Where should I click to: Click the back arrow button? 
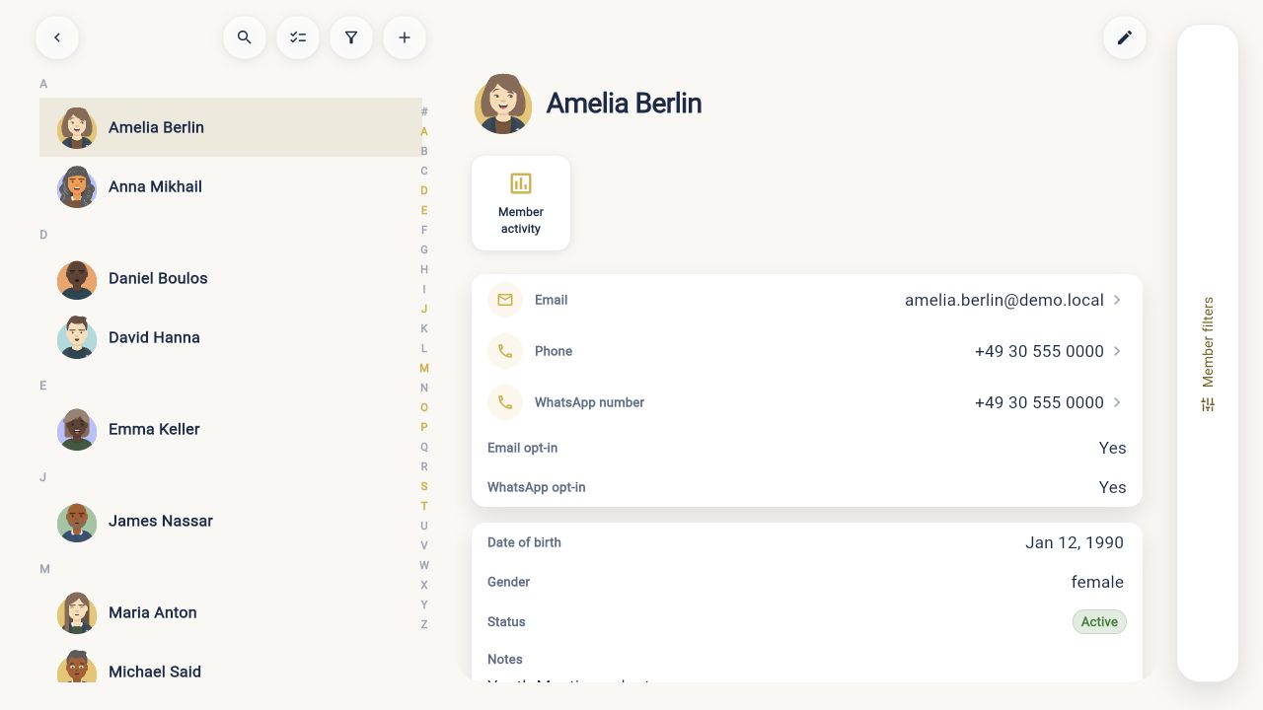click(x=57, y=37)
